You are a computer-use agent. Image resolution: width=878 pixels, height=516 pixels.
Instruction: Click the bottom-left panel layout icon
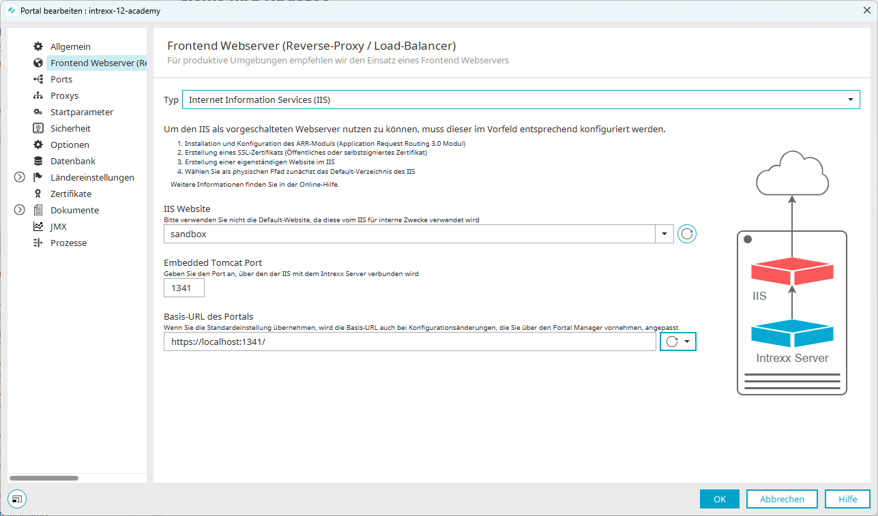17,499
